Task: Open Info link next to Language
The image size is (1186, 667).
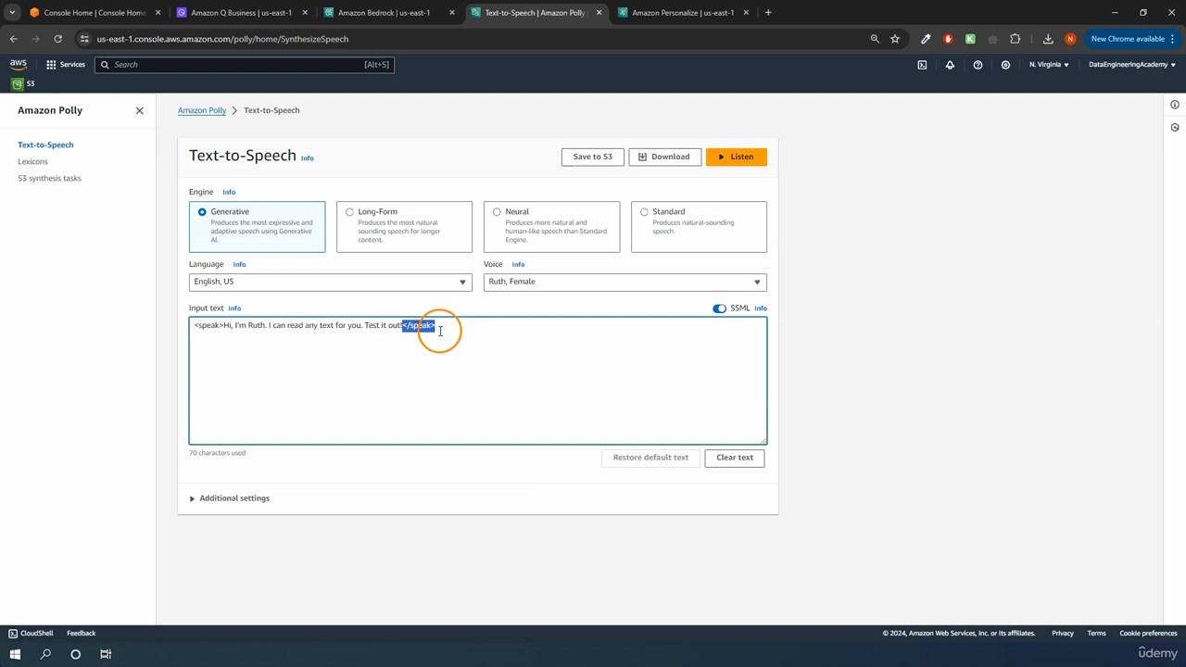Action: [x=239, y=265]
